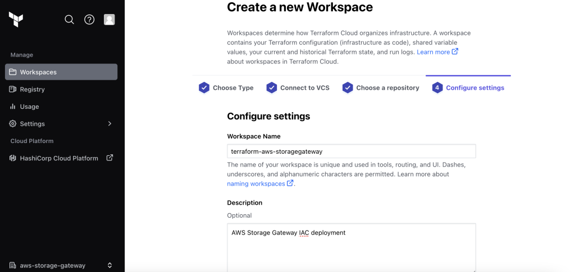
Task: Click the Create a new Workspace title
Action: pos(300,7)
